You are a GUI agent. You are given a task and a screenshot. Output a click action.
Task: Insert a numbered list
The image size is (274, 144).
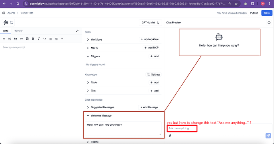pos(56,39)
